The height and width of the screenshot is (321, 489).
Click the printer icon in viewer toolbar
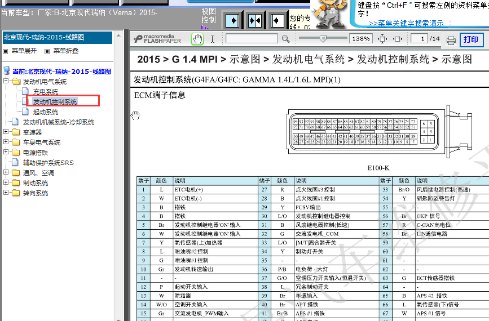point(451,40)
